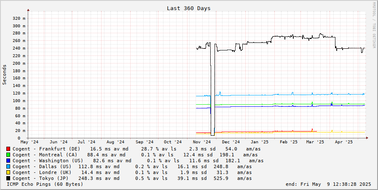Click the "Aug '24" x-axis label

pos(115,142)
